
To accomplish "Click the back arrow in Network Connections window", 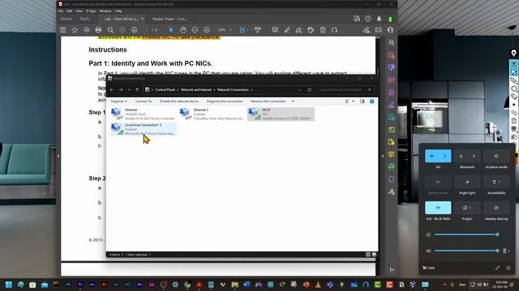I will 112,90.
